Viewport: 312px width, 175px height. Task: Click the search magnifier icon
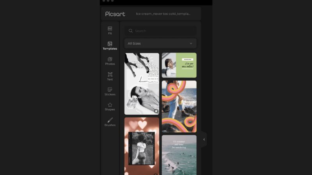click(x=131, y=31)
